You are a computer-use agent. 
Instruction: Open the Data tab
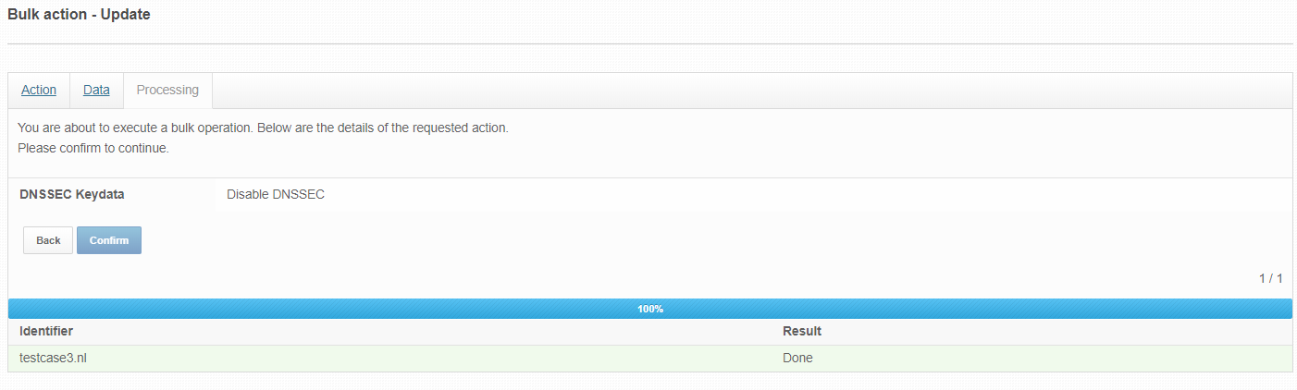96,91
